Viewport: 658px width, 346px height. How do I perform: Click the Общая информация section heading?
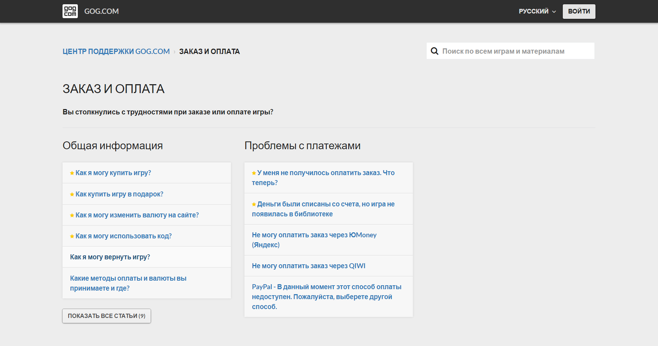pos(113,146)
